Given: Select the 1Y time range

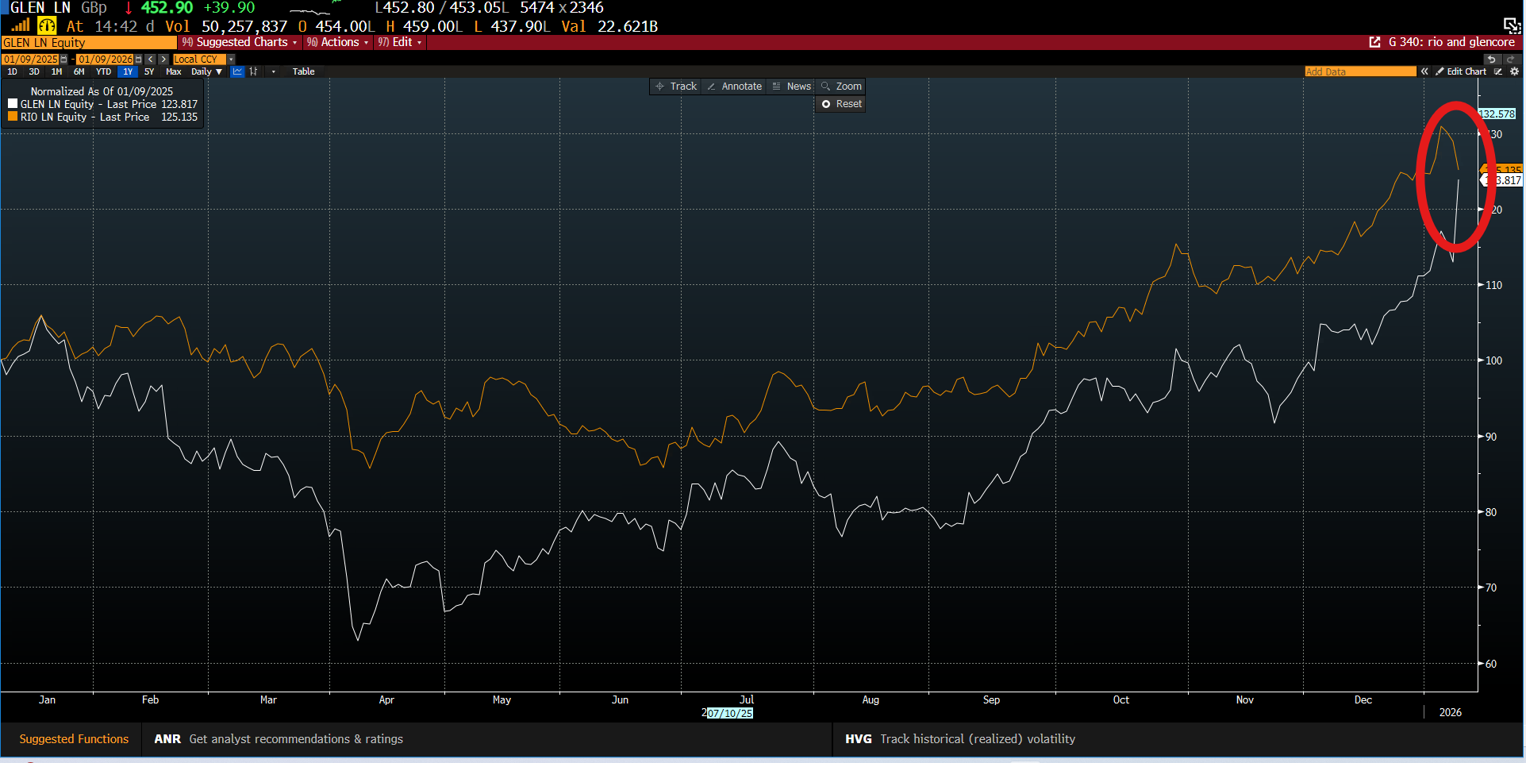Looking at the screenshot, I should point(128,71).
